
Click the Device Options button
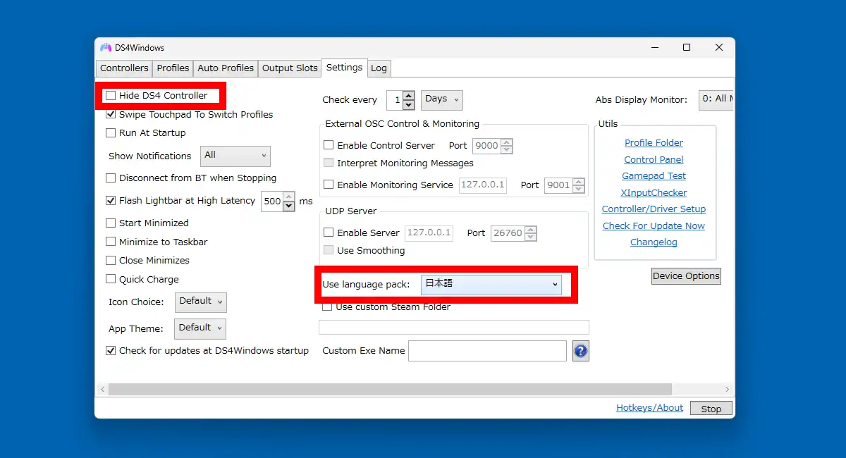point(686,276)
